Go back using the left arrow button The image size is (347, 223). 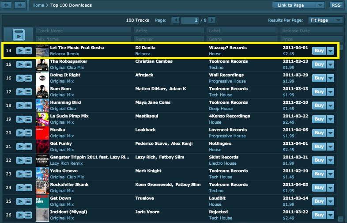[7, 5]
